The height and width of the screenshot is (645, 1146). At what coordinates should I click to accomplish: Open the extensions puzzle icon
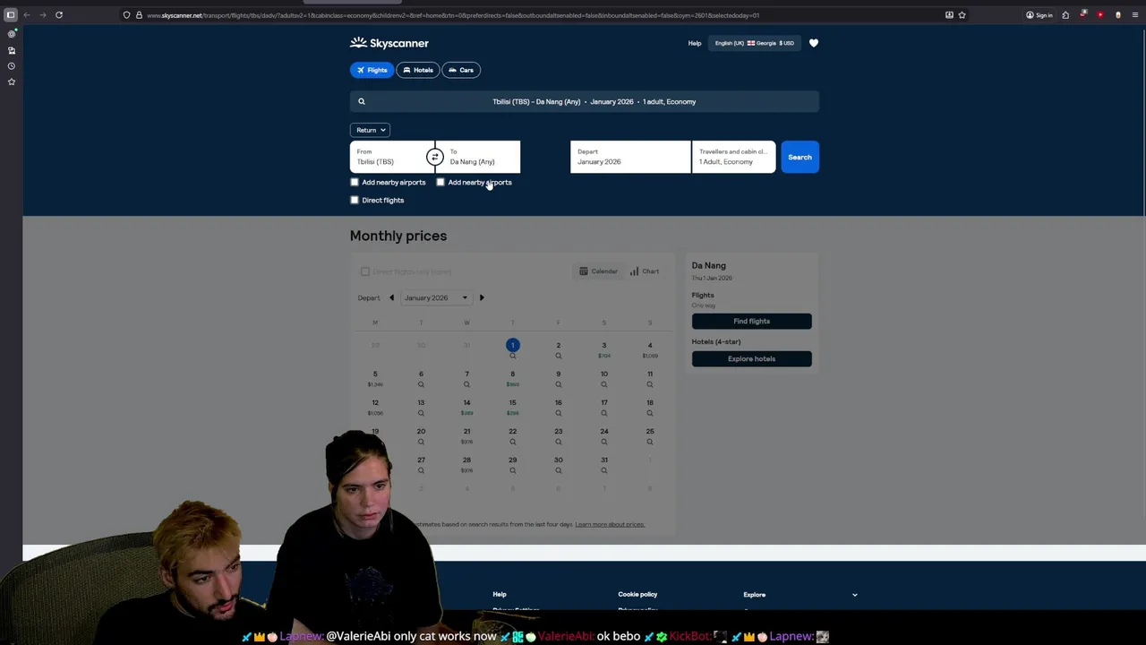(x=1065, y=14)
